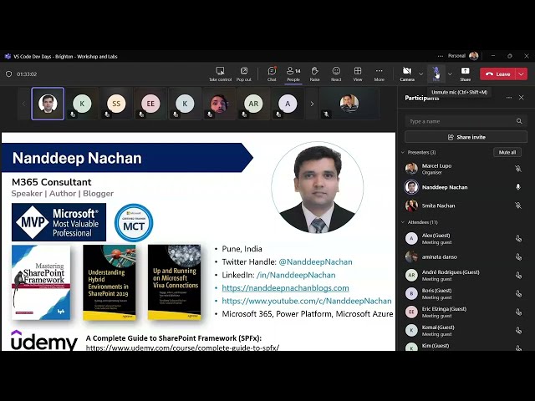535x401 pixels.
Task: Select Eric Elzinga (Guest) attendee row
Action: (x=466, y=312)
